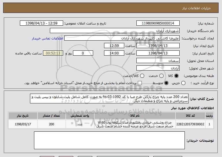
Task: Click the quantity cell 200
Action: point(51,124)
